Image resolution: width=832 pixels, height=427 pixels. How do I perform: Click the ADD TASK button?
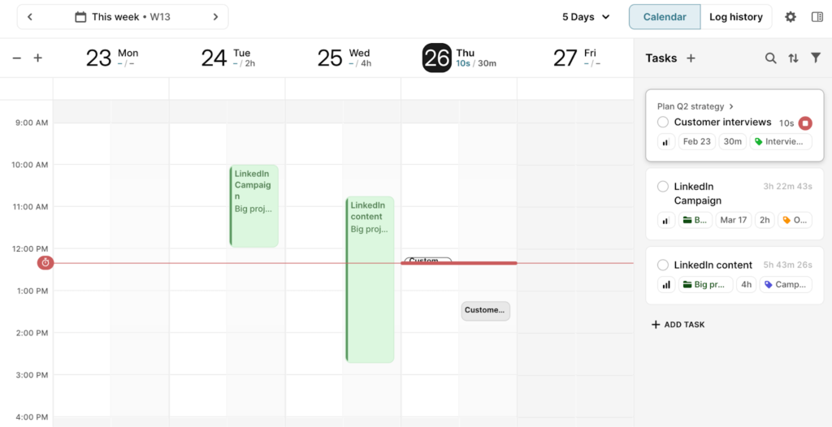click(678, 325)
